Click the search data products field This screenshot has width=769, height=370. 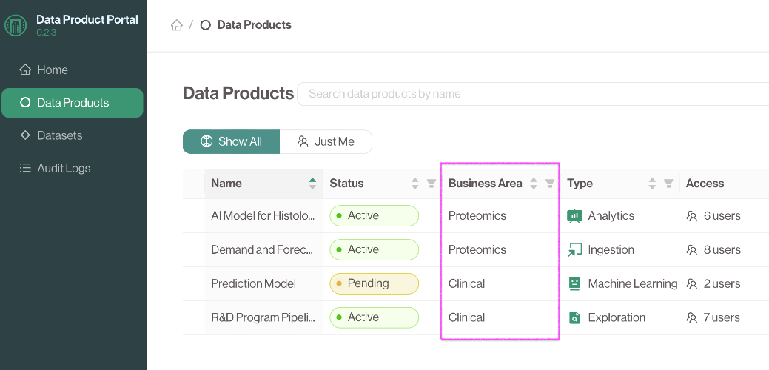tap(534, 93)
